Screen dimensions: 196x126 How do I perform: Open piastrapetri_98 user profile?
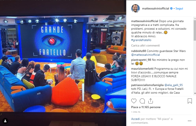pos(141,60)
